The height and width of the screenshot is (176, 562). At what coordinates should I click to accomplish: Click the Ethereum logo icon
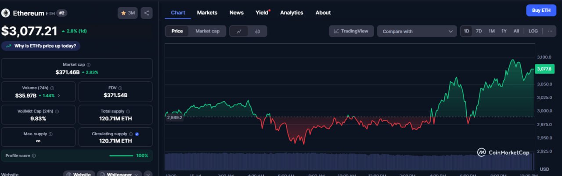point(6,13)
